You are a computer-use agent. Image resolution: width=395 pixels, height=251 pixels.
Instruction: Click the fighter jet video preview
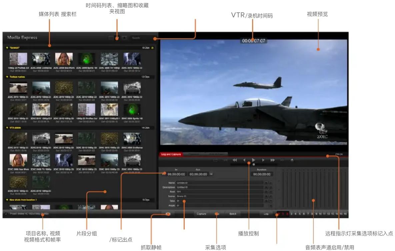pos(254,92)
